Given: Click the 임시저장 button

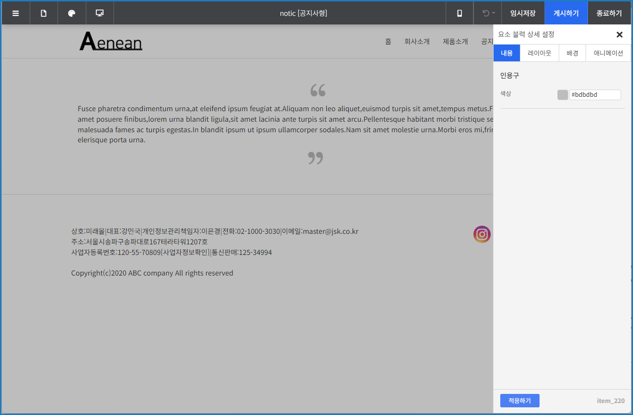Looking at the screenshot, I should click(x=523, y=13).
